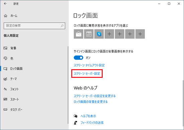Click the ヘルプを表示 link
This screenshot has width=184, height=130.
[x=88, y=116]
